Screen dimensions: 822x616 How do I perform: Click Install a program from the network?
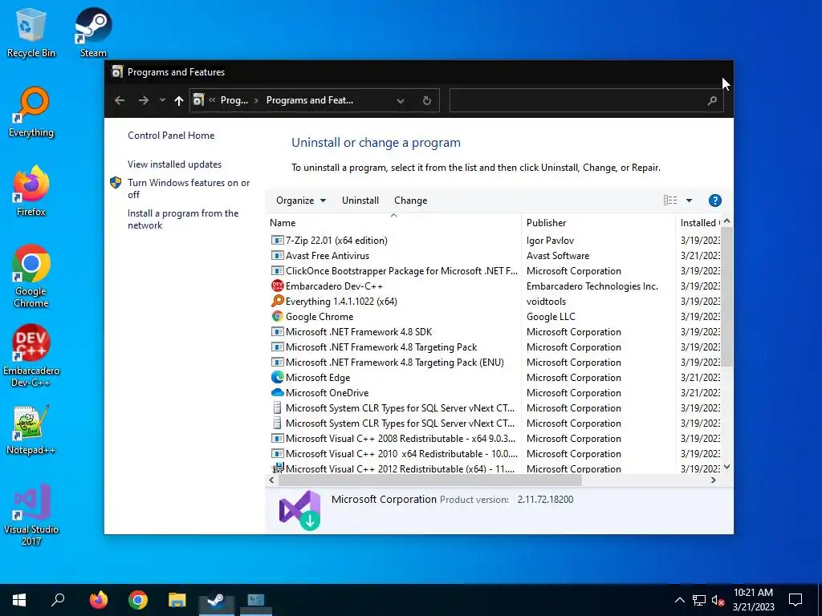point(183,219)
